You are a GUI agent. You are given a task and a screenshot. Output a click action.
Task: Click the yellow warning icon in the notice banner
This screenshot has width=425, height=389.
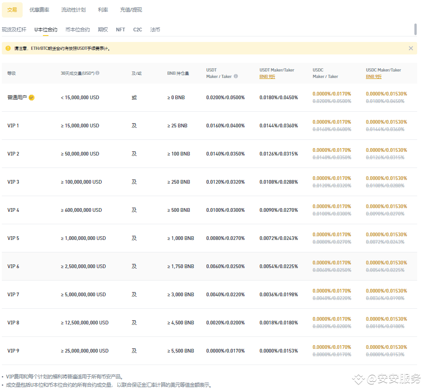(x=8, y=48)
